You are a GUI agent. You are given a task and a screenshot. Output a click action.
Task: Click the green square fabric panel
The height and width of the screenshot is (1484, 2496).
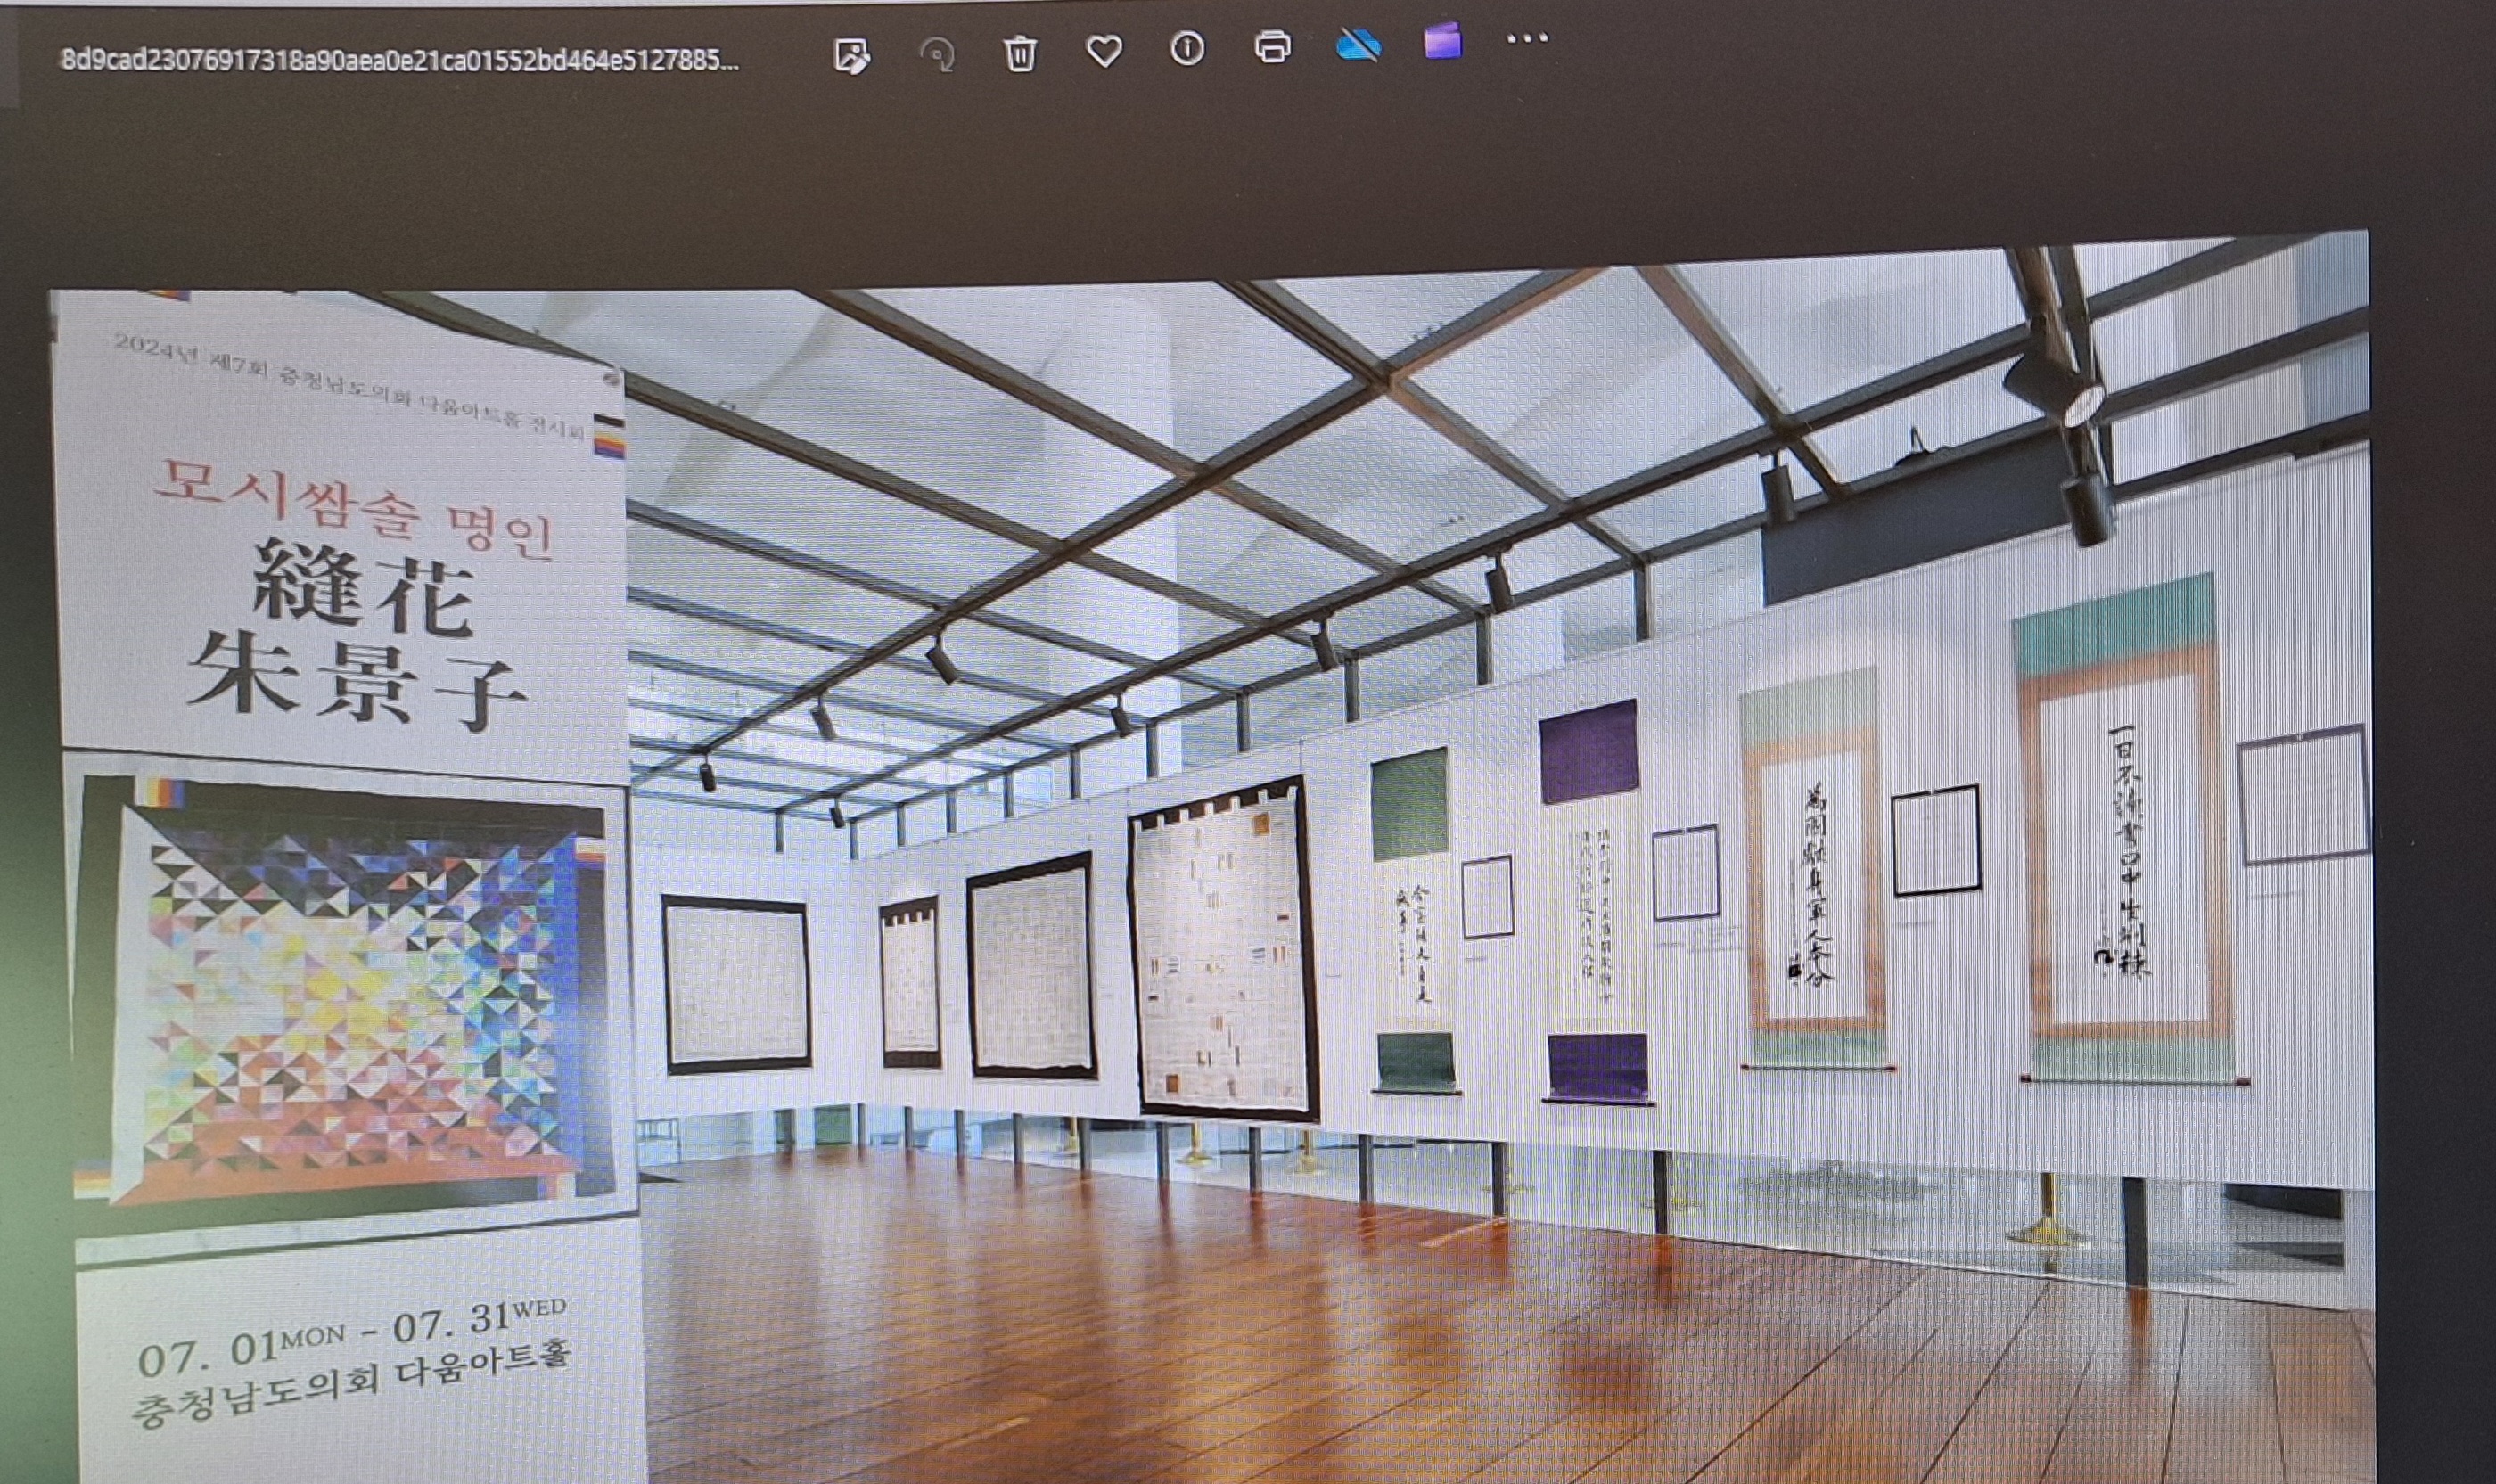1409,805
